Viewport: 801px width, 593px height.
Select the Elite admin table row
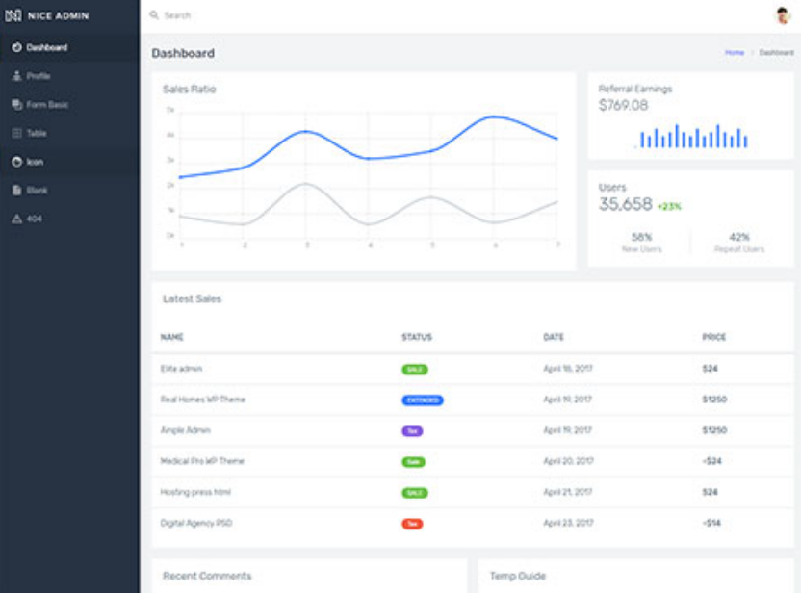(473, 369)
